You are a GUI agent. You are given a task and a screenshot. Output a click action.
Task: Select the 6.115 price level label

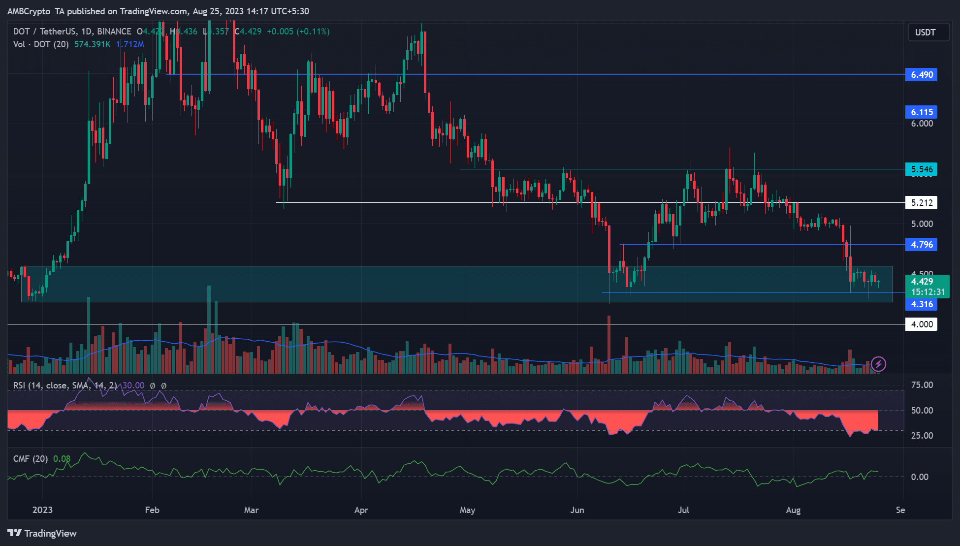tap(921, 112)
